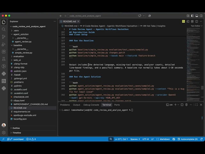Open Run and Debug view

click(x=4, y=44)
